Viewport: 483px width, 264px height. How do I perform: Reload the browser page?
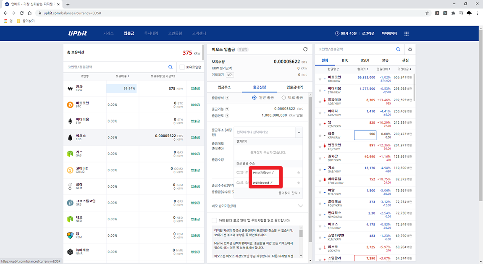coord(21,13)
